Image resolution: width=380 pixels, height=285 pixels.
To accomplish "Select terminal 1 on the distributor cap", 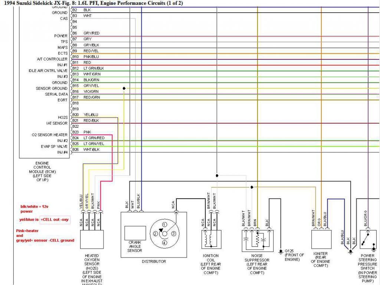I will 164,225.
